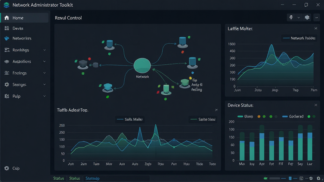Toggle the Network Palibte legend entry
The width and height of the screenshot is (324, 182).
(x=299, y=38)
